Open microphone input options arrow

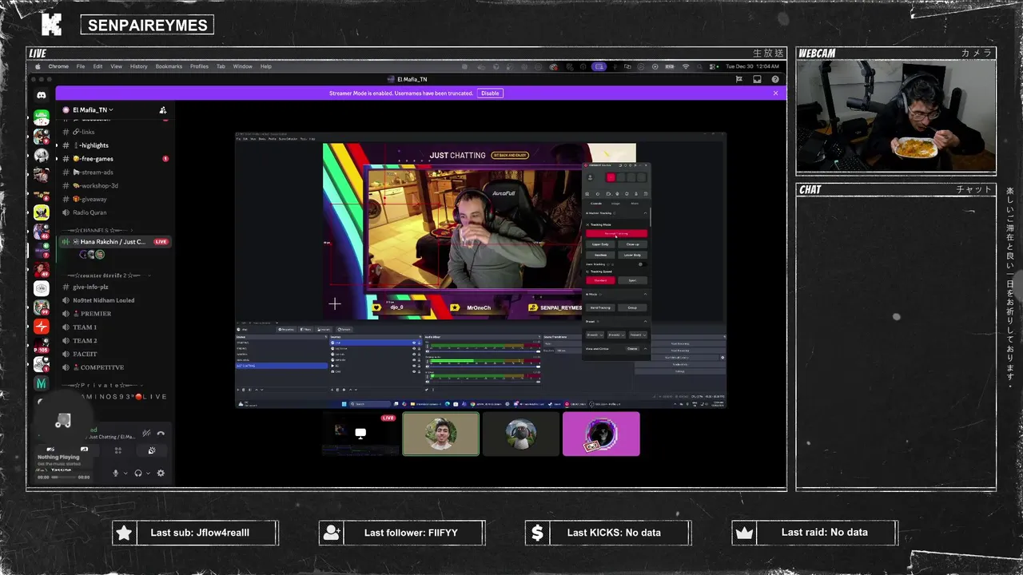point(125,473)
